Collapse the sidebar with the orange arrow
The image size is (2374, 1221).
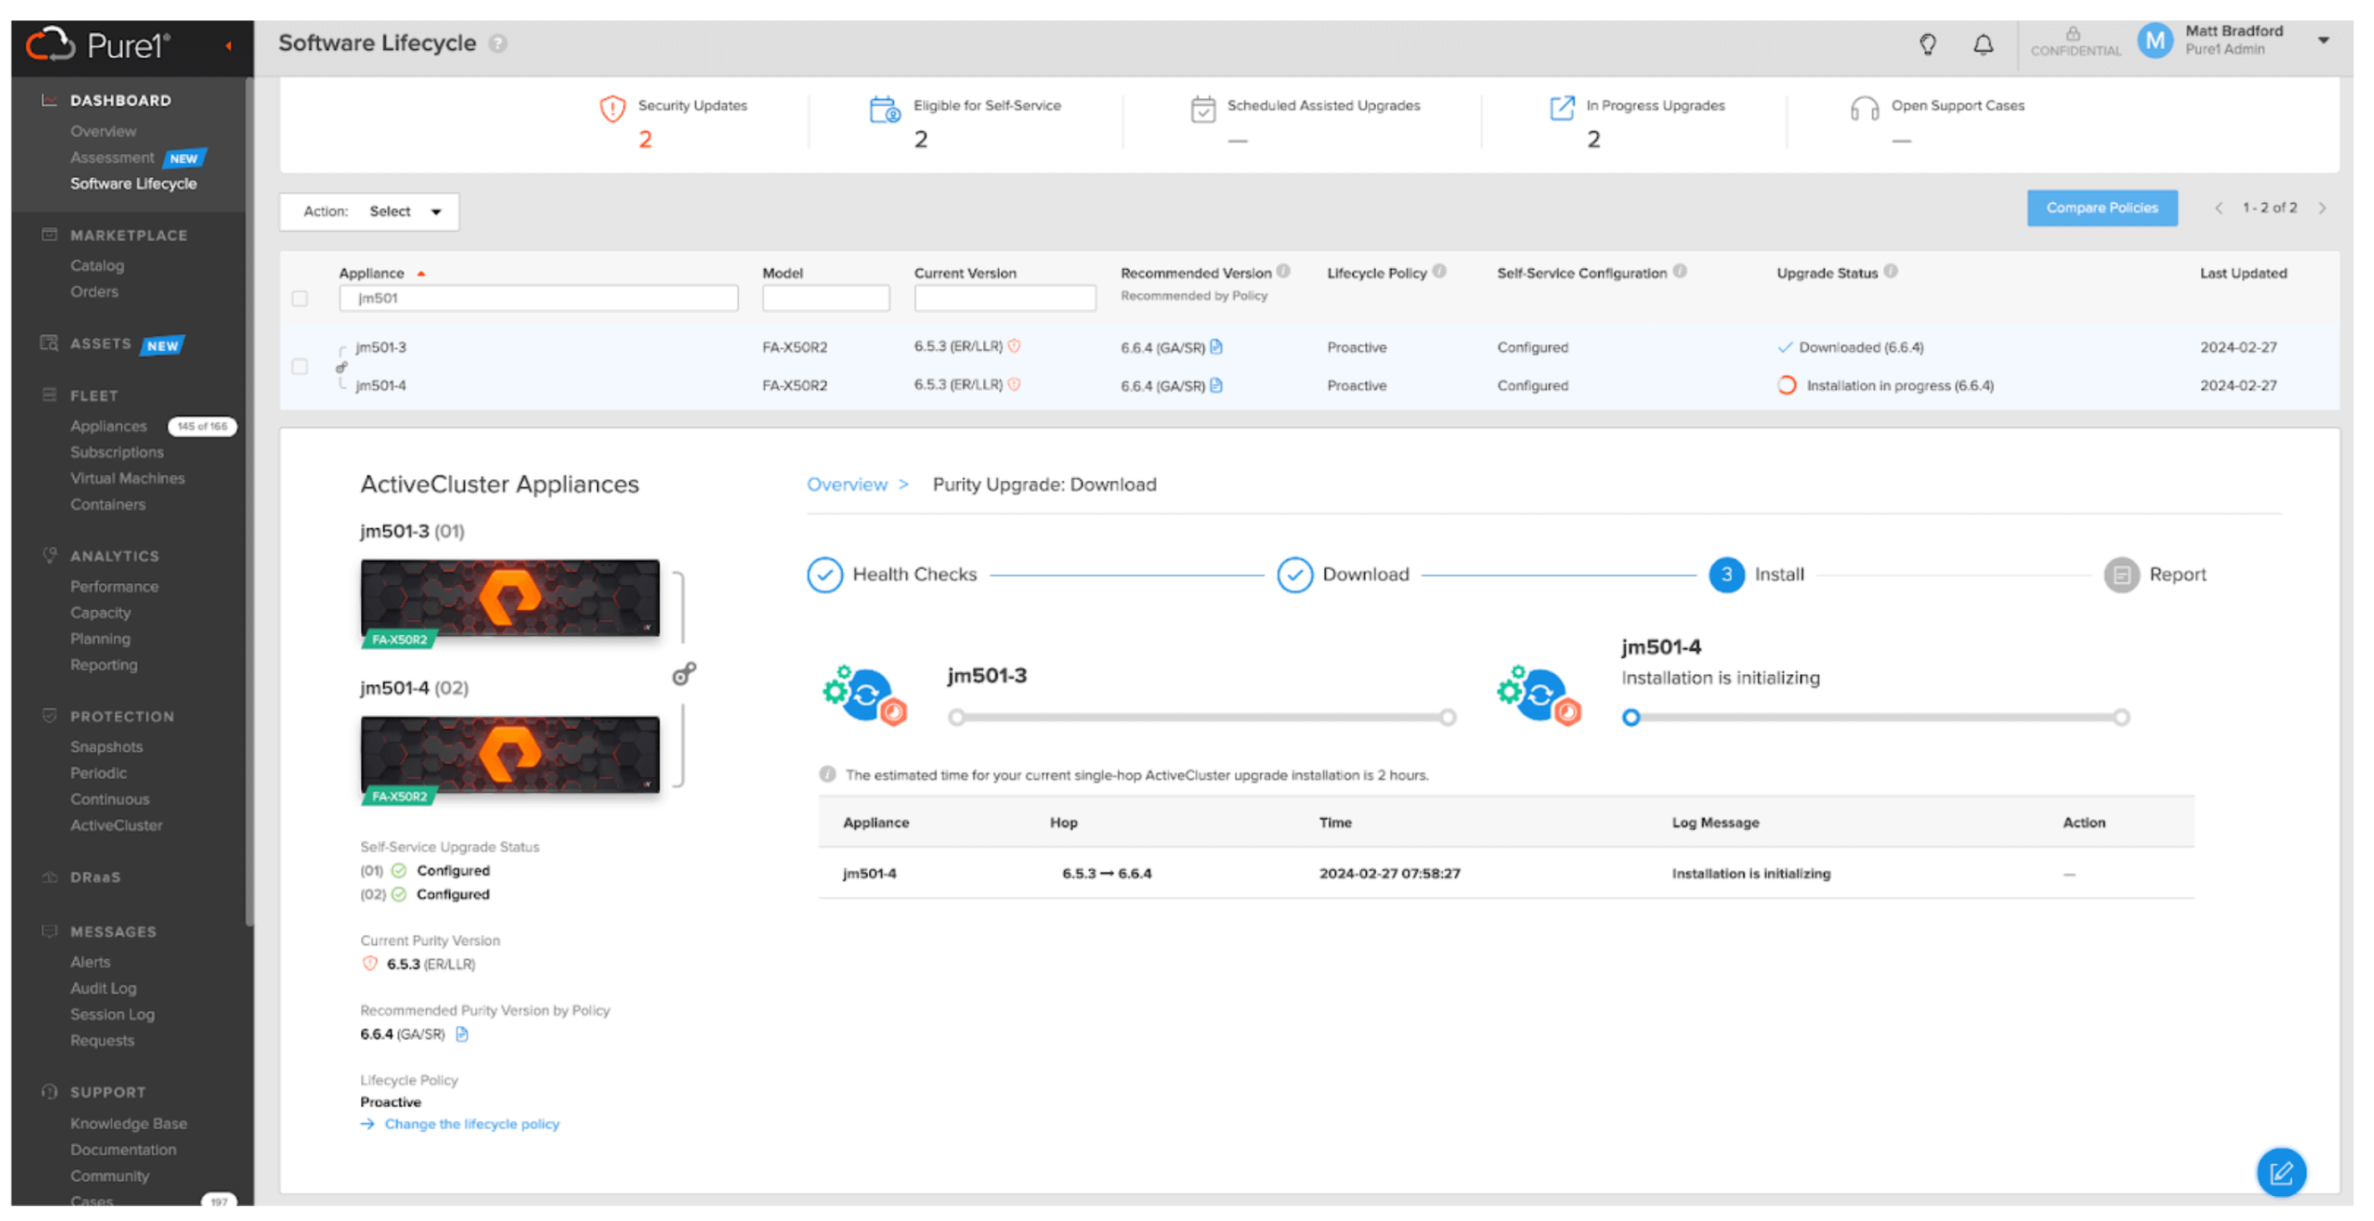click(227, 45)
